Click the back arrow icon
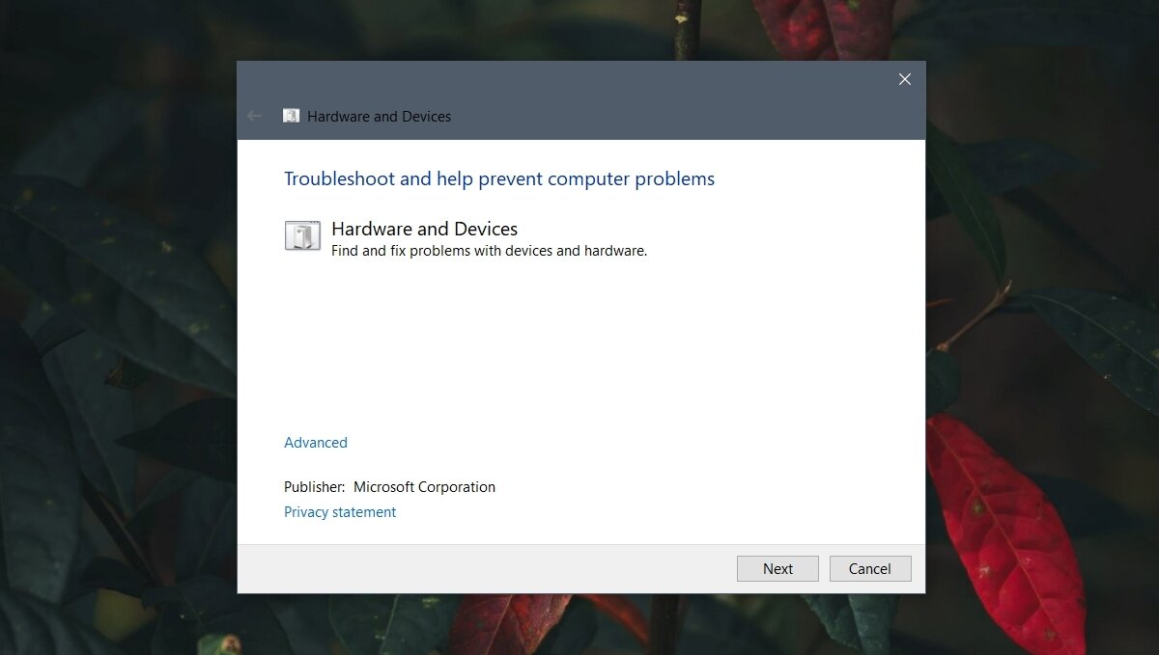Viewport: 1159px width, 655px height. tap(254, 116)
